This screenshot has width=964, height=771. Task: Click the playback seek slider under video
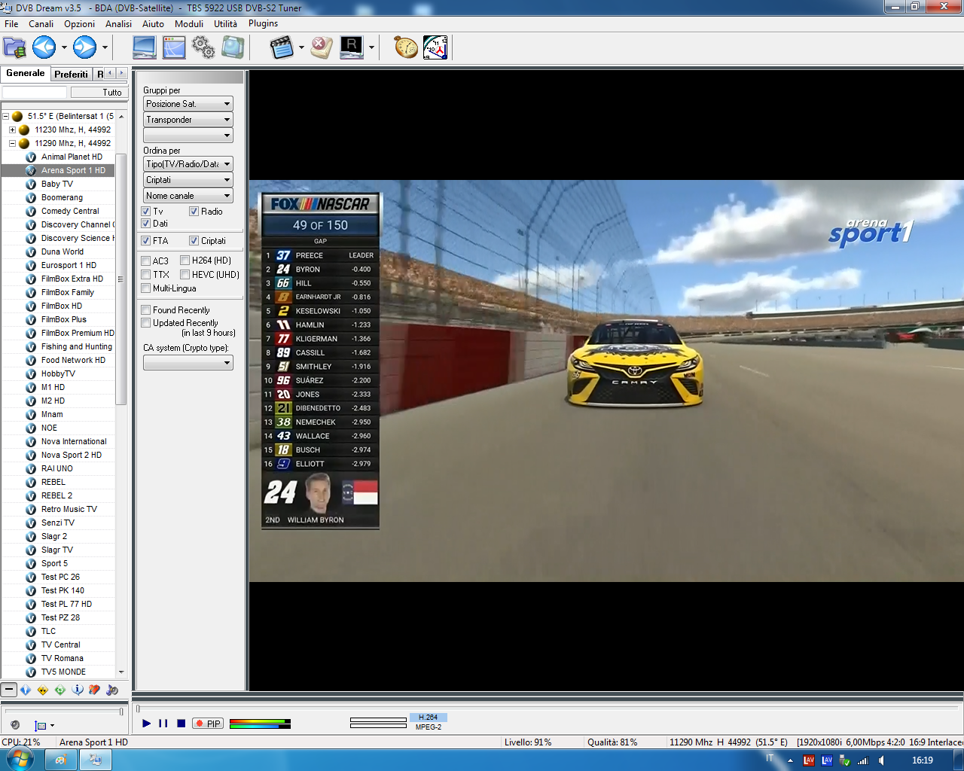[x=548, y=709]
